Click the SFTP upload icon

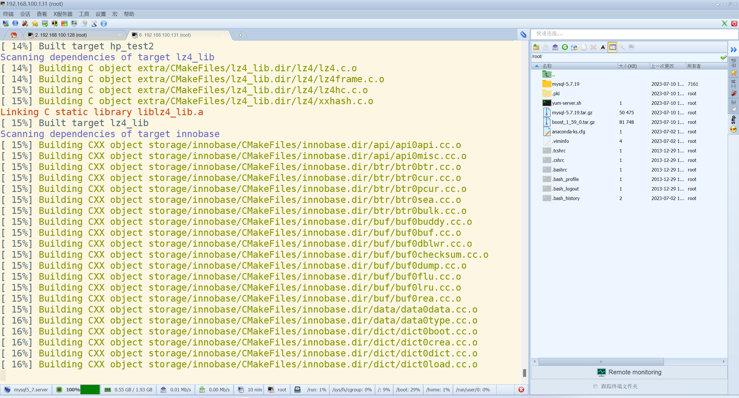point(555,47)
